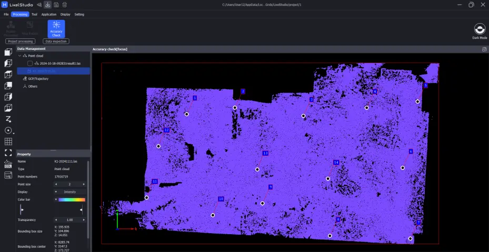Collapse the Point cloud tree node
489x252 pixels.
coord(19,55)
